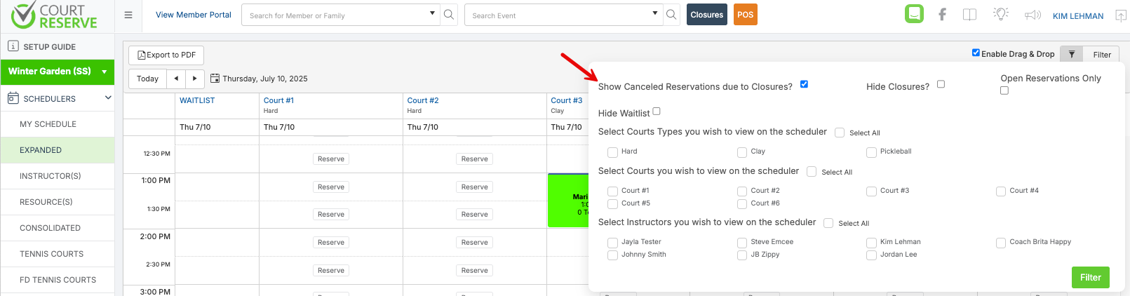Click the hamburger menu icon
1130x296 pixels.
click(x=128, y=15)
